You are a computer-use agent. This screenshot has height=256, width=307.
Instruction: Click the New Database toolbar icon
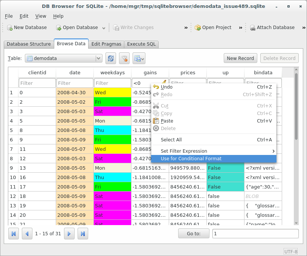point(9,28)
